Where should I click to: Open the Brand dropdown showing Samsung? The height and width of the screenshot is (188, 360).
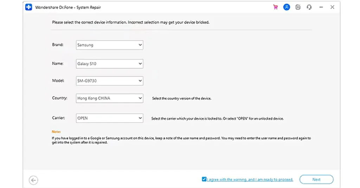pos(109,45)
